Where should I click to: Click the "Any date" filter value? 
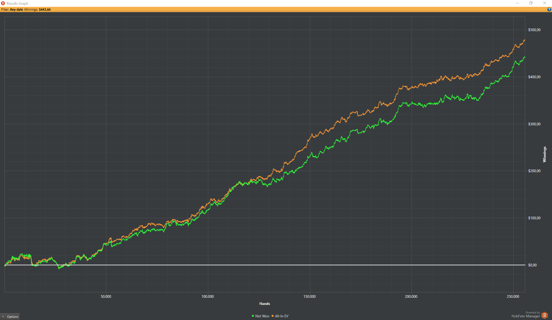(x=16, y=9)
